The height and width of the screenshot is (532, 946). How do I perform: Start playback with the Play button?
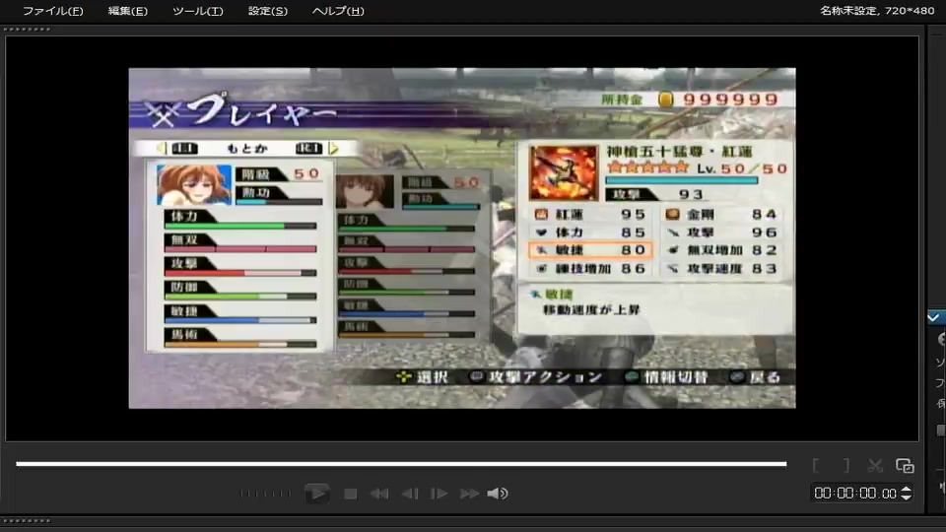[x=316, y=494]
